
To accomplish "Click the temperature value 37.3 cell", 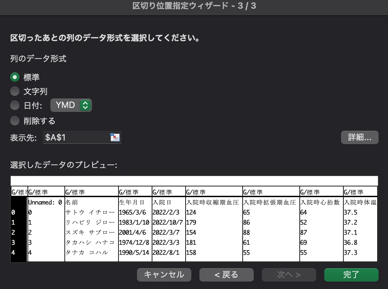I will (351, 253).
